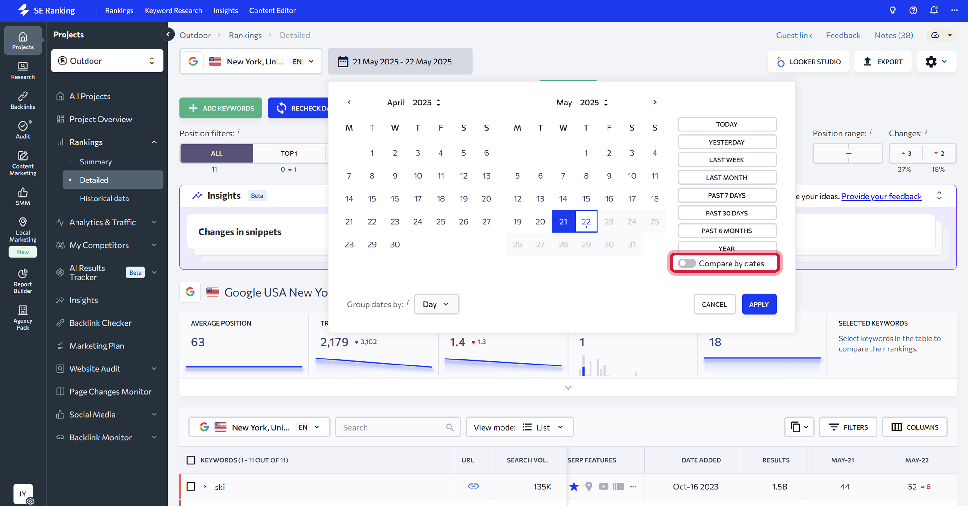Open the View mode List dropdown
Image resolution: width=969 pixels, height=507 pixels.
(519, 427)
